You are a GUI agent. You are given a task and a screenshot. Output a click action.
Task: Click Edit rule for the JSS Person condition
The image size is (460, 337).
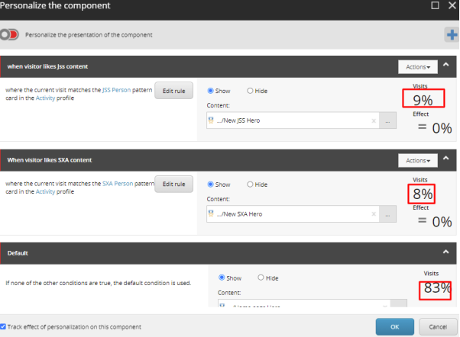tap(173, 91)
